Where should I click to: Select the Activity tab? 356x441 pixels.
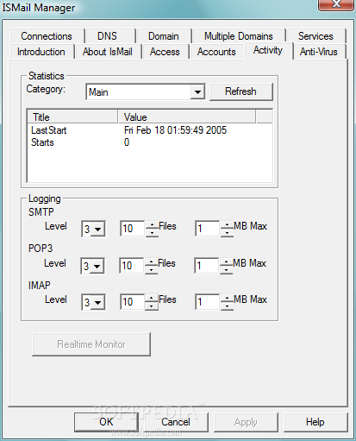pos(268,51)
